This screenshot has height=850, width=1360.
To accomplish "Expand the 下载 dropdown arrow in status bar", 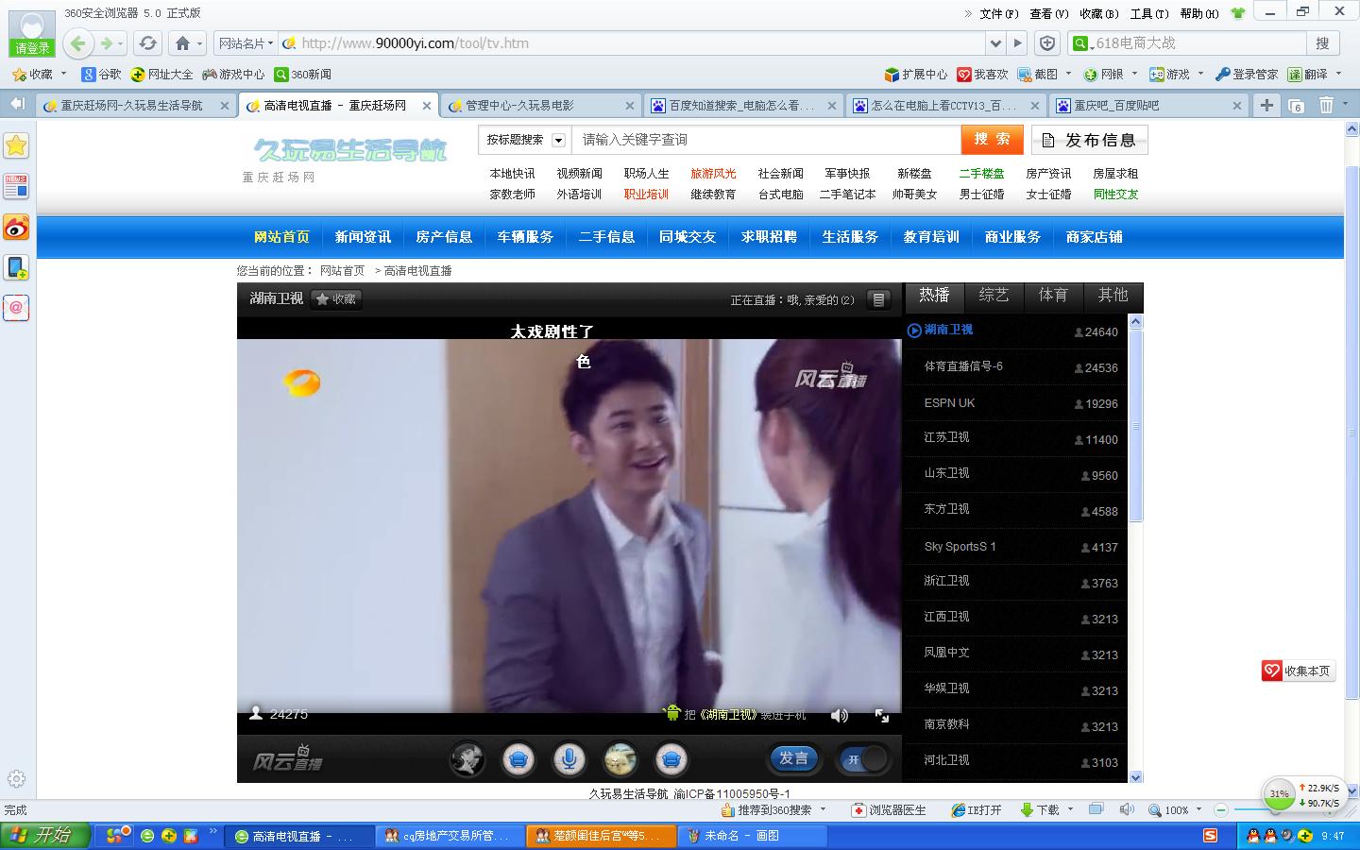I will 1071,809.
